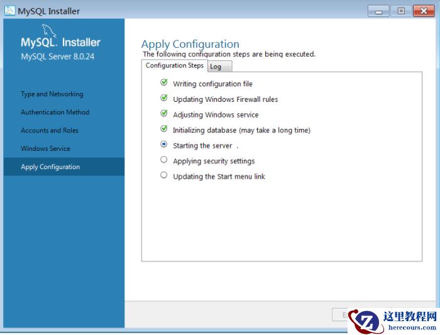
Task: Go to the Authentication Method step
Action: tap(55, 113)
